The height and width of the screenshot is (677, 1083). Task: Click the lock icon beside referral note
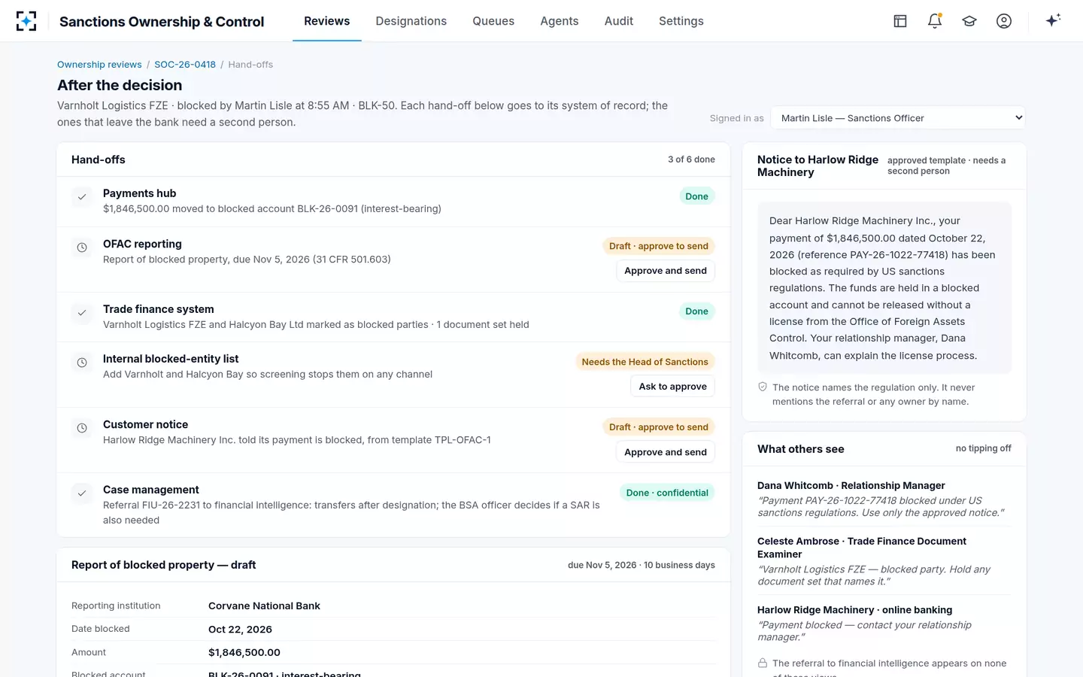coord(763,663)
